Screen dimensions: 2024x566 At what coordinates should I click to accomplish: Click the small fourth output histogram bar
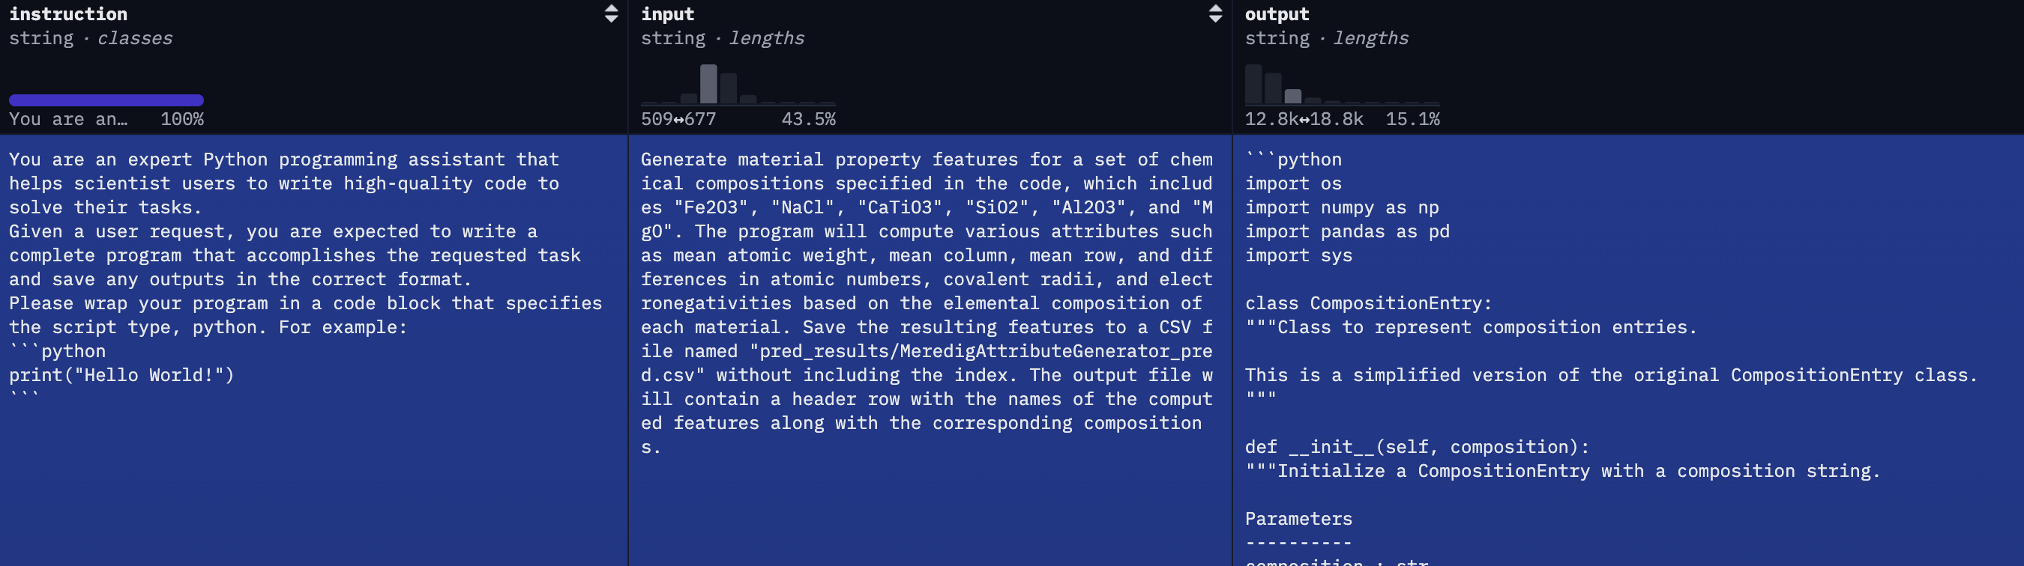click(x=1312, y=100)
